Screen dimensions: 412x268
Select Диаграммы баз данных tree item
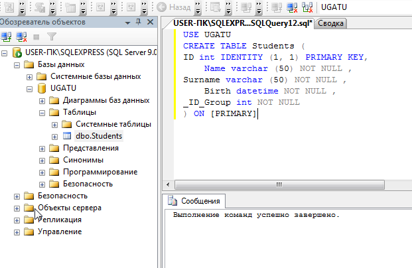point(106,100)
